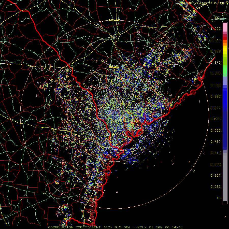
Task: Click the 1.000 legend value
Action: click(216, 28)
